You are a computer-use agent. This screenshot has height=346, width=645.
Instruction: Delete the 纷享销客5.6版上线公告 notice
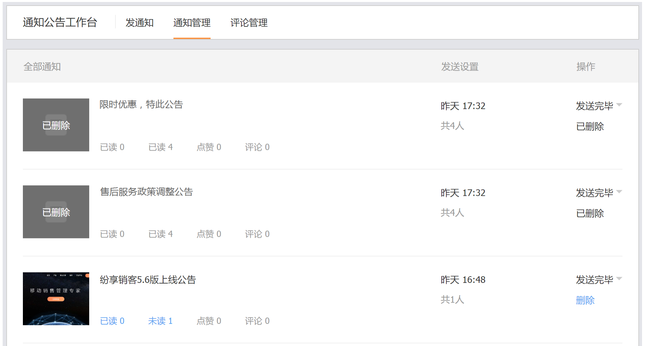click(585, 300)
